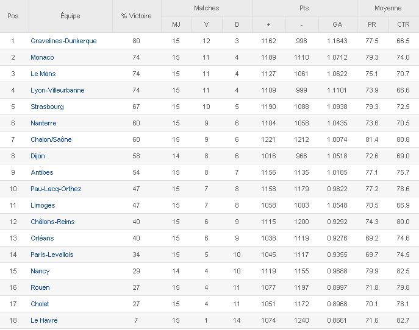Click the Pau-Lacq-Orthez team link

click(x=56, y=189)
